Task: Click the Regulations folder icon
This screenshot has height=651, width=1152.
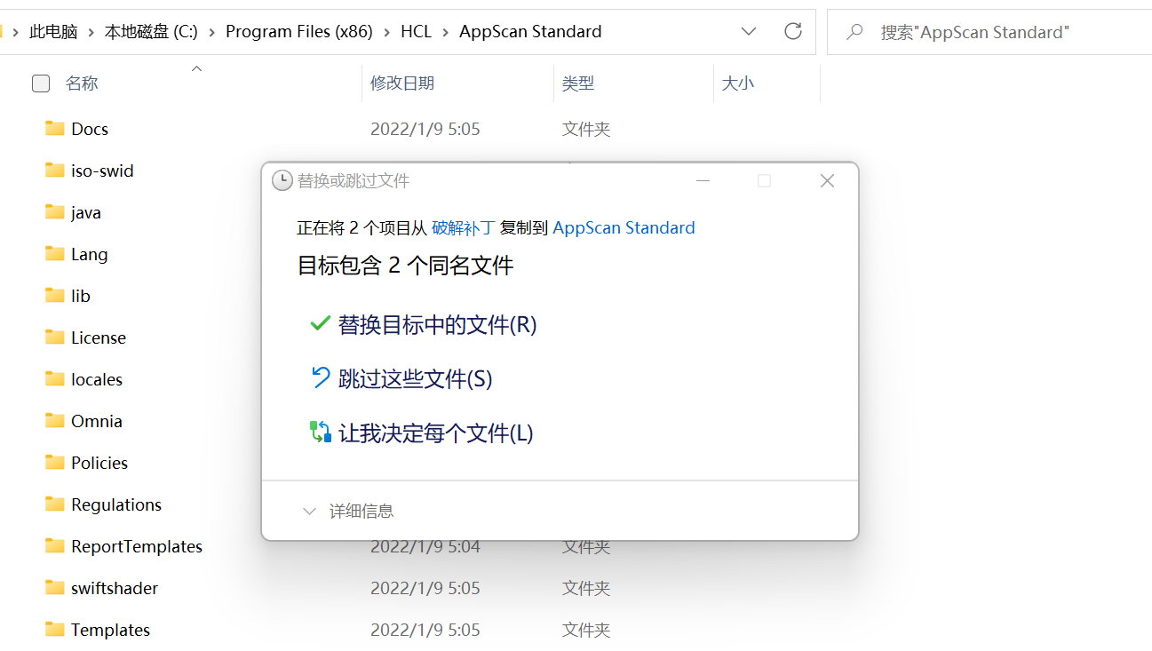Action: coord(53,504)
